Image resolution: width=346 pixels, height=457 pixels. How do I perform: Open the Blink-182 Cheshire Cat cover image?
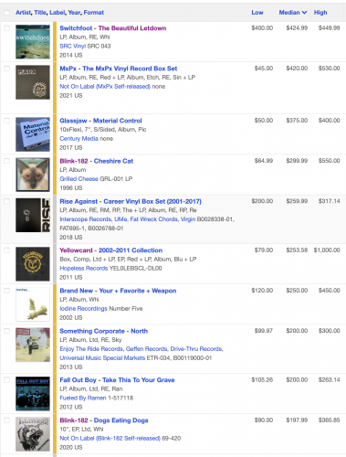33,175
